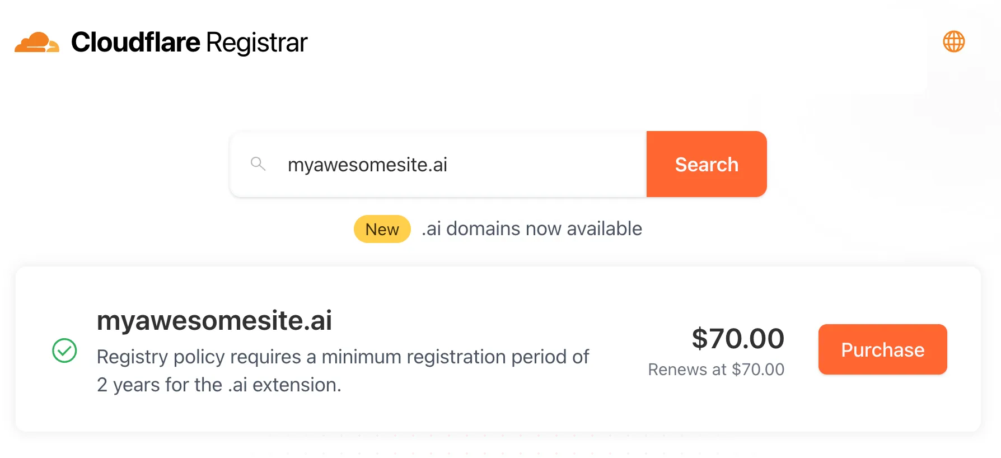Viewport: 1001px width, 458px height.
Task: Select the green availability checkmark icon
Action: pos(64,350)
